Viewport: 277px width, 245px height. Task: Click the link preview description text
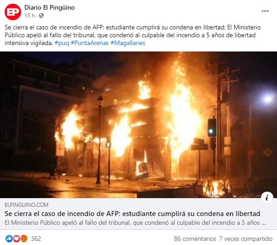136,223
